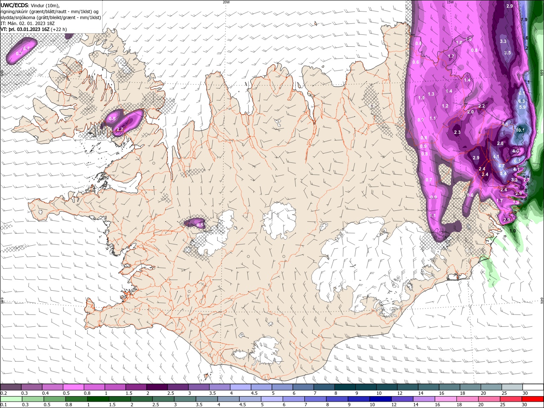
Task: Click the 2.3 value in dark purple area
Action: 457,133
